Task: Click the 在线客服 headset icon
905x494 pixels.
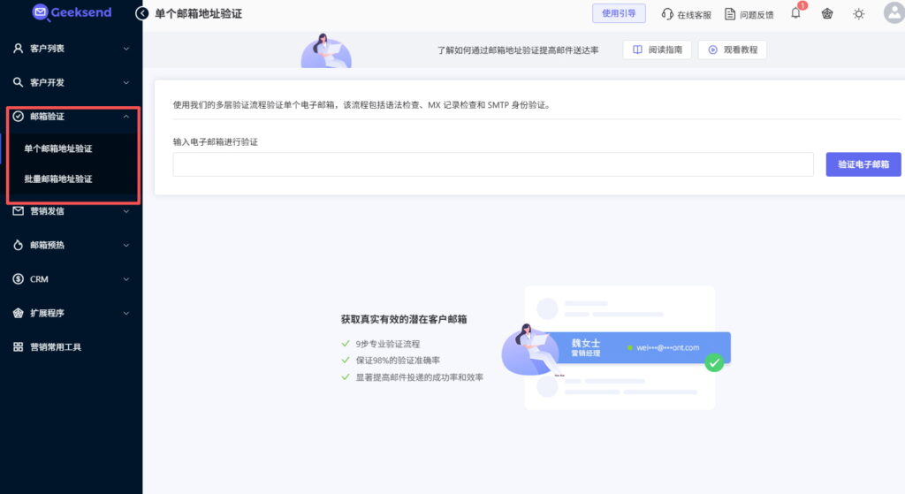Action: (667, 14)
